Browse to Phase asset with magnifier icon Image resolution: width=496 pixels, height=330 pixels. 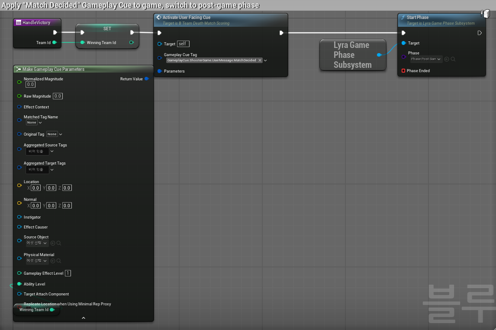[x=453, y=59]
